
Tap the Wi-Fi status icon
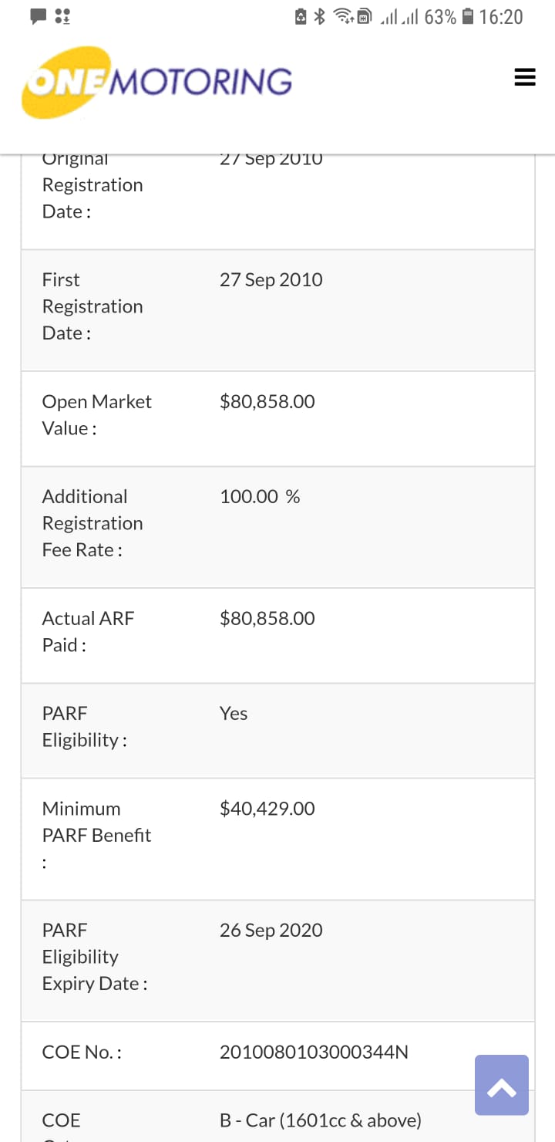click(345, 16)
